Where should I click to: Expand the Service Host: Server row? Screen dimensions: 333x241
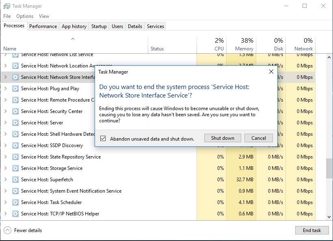5,123
